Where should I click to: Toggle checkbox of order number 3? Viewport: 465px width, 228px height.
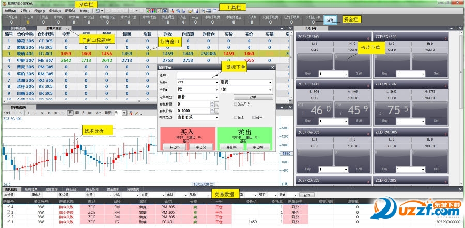(9, 212)
